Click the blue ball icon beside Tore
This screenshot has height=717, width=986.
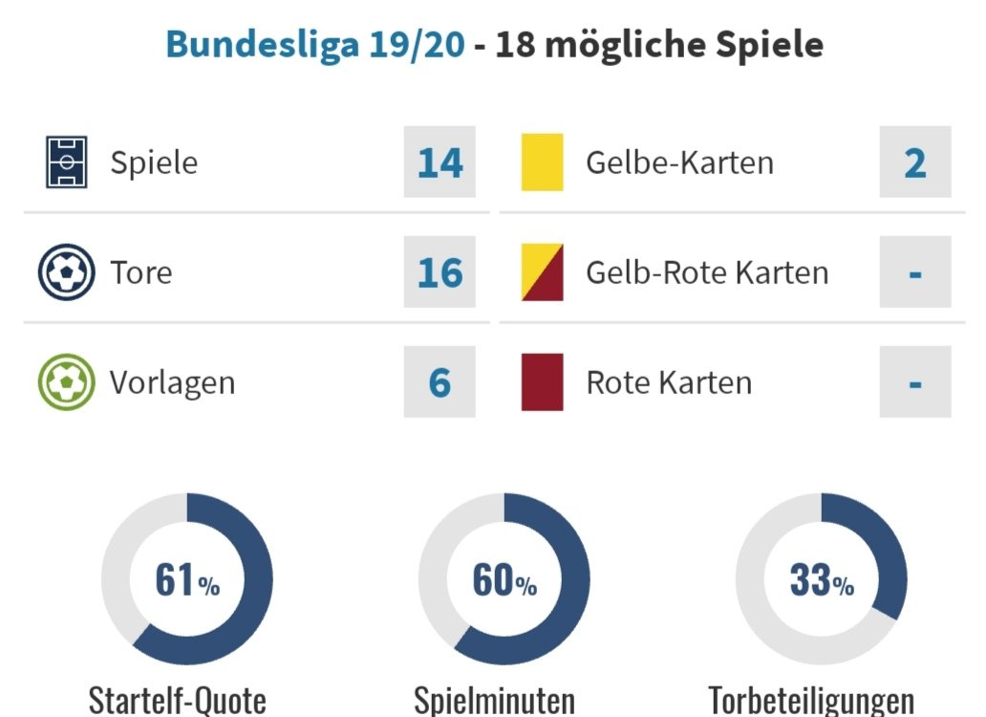click(67, 272)
